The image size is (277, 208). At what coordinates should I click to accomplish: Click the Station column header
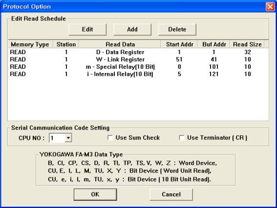66,44
